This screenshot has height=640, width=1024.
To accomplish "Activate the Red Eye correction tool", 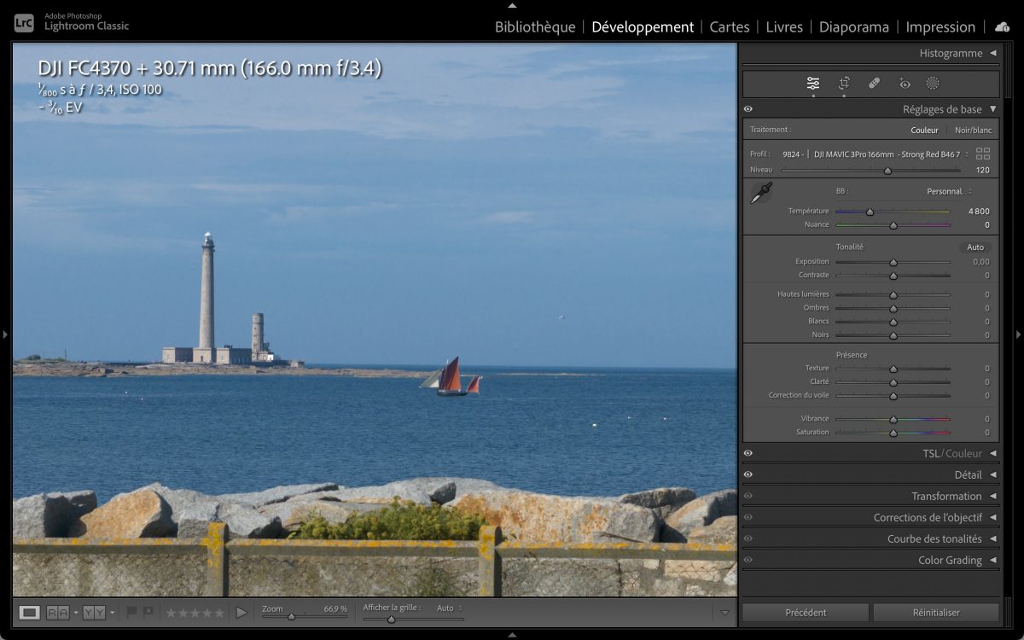I will click(x=905, y=84).
